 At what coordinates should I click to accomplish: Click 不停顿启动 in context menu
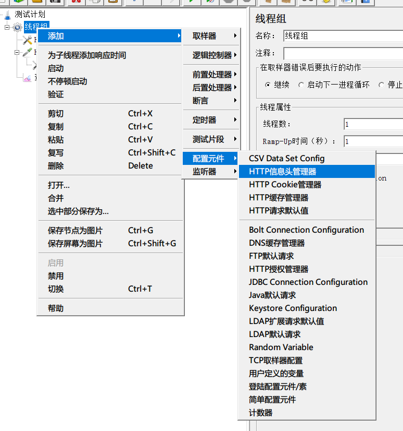(110, 81)
